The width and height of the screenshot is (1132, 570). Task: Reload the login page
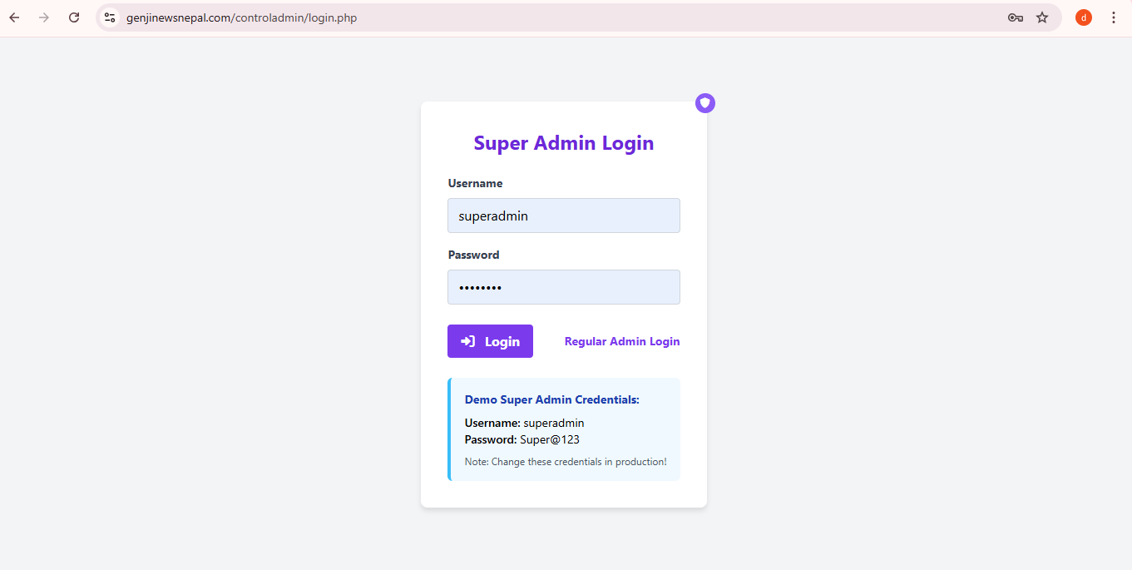[x=74, y=17]
